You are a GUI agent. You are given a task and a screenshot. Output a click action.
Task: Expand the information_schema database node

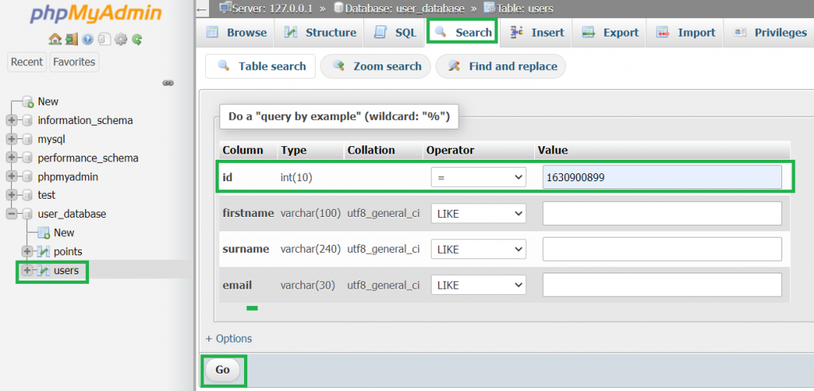[x=11, y=121]
